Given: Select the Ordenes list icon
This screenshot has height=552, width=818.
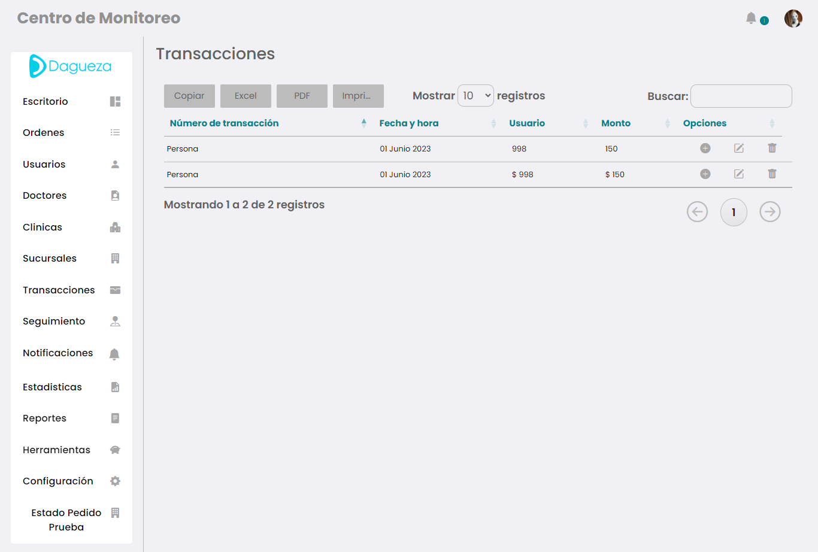Looking at the screenshot, I should (115, 132).
